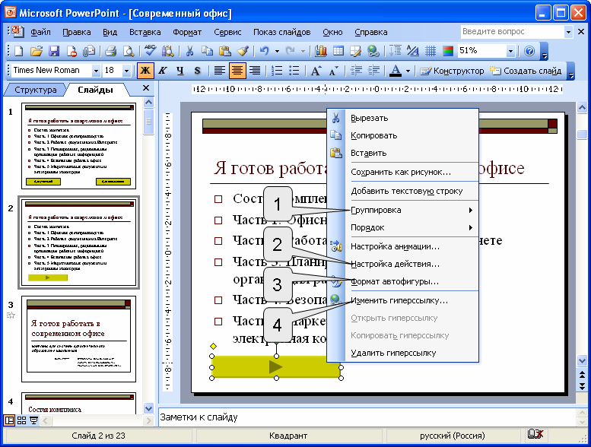Open the Вставка menu
Screen dimensions: 591x447
pos(145,32)
